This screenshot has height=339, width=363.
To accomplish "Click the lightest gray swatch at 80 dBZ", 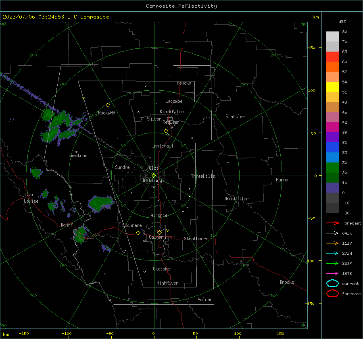I will click(x=332, y=37).
